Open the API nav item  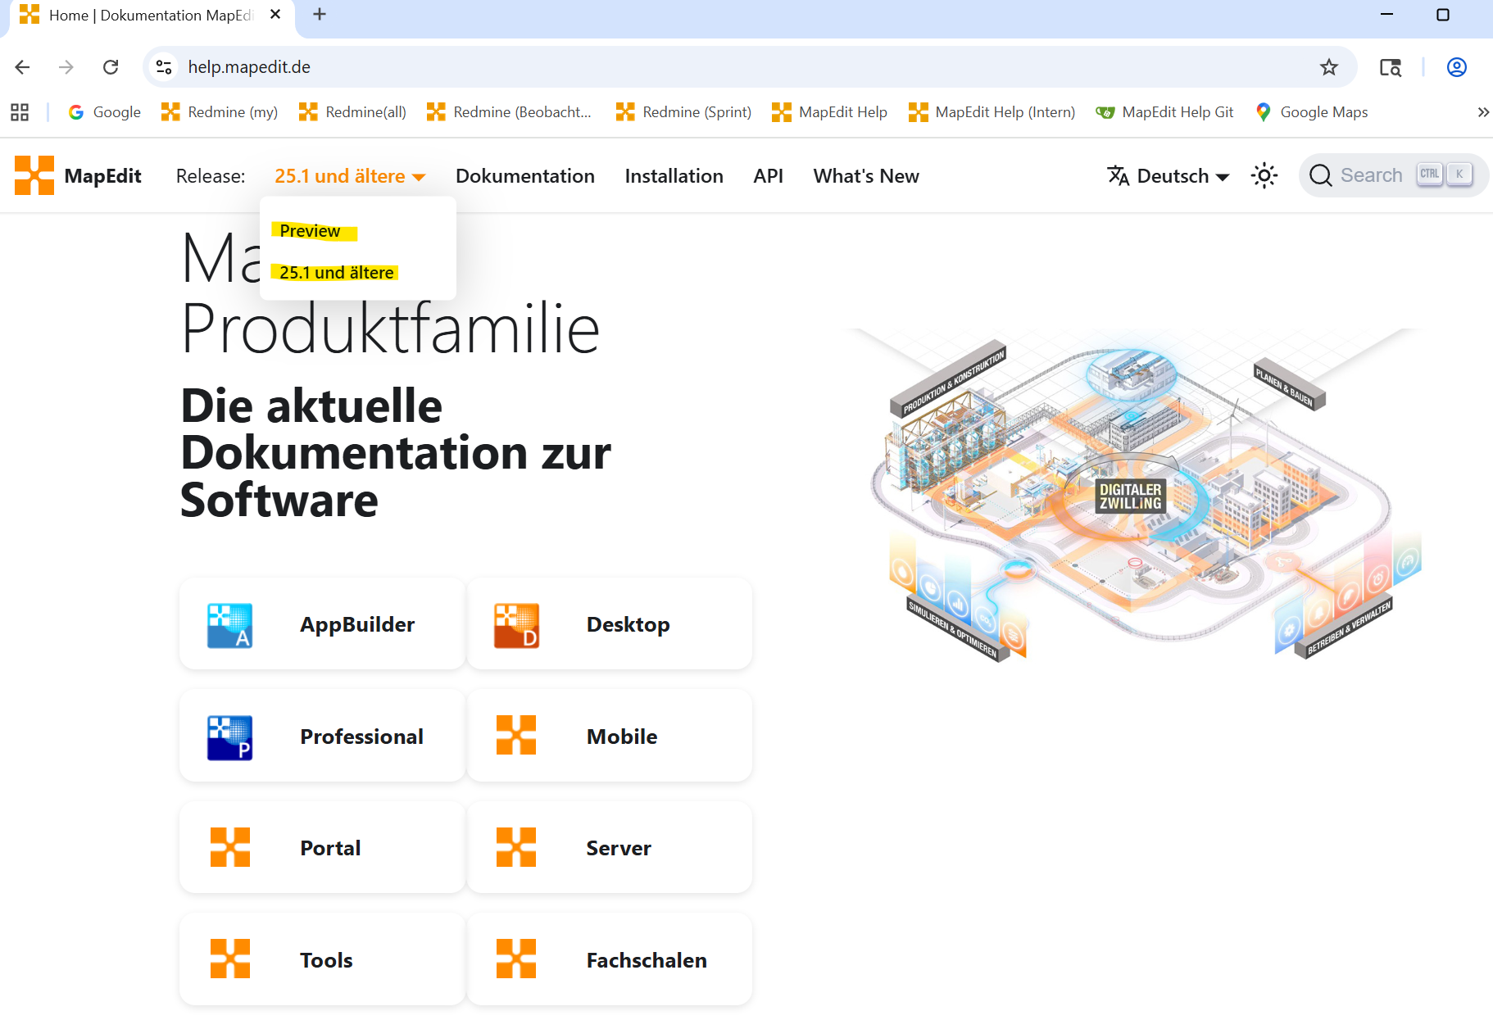pyautogui.click(x=769, y=176)
